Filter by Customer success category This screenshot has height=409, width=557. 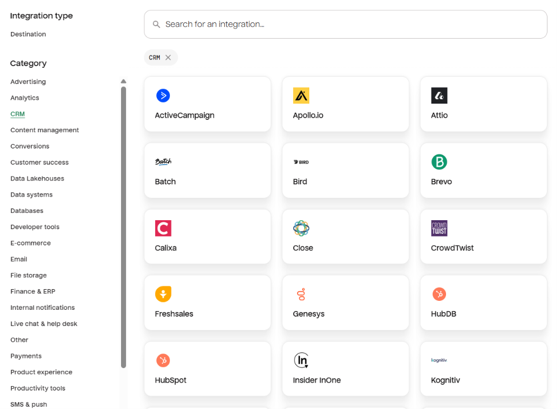coord(39,162)
